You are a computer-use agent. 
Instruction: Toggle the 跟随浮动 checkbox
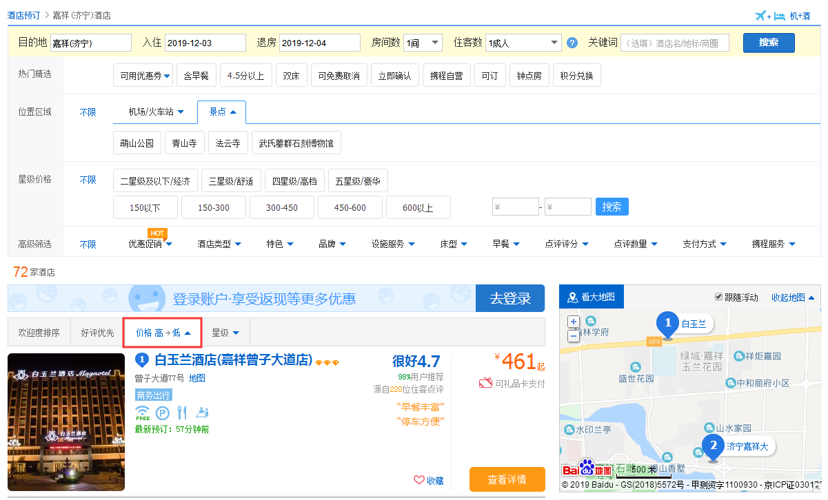click(719, 297)
